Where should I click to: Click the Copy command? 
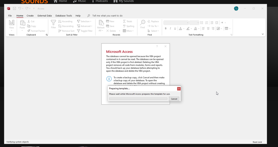pyautogui.click(x=31, y=26)
